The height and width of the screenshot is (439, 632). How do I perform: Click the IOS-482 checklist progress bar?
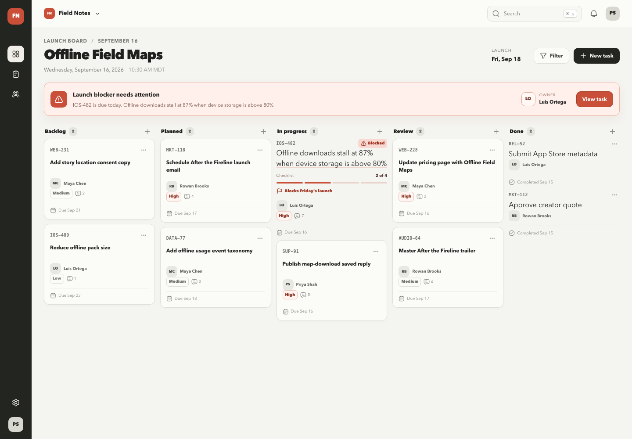[x=332, y=183]
